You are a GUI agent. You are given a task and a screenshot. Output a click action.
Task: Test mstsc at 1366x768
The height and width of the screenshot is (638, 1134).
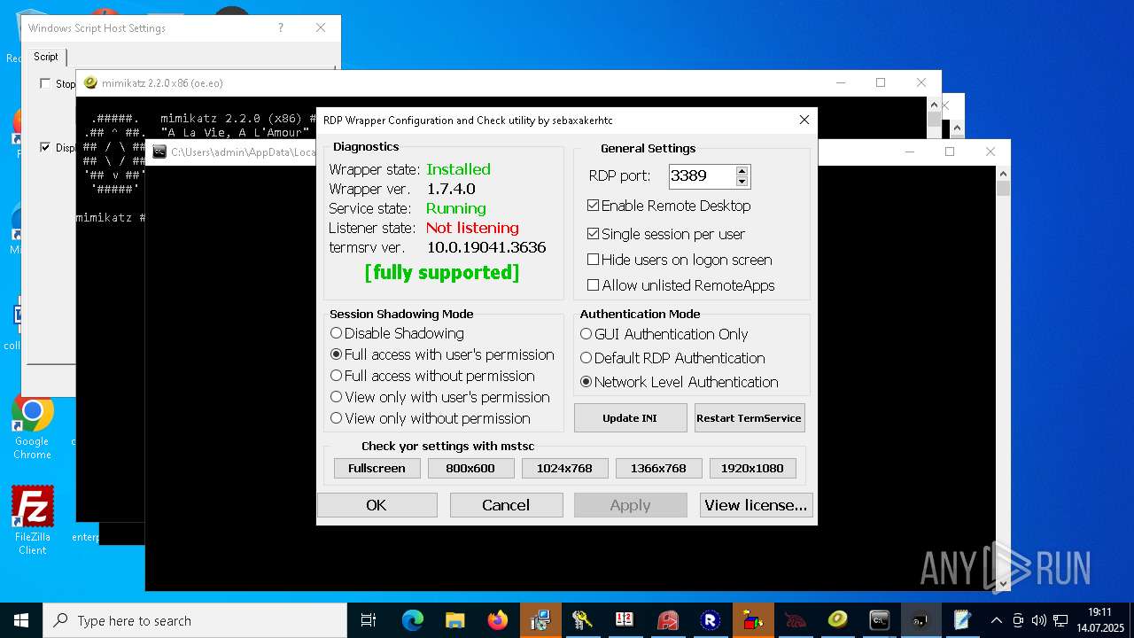(x=658, y=468)
